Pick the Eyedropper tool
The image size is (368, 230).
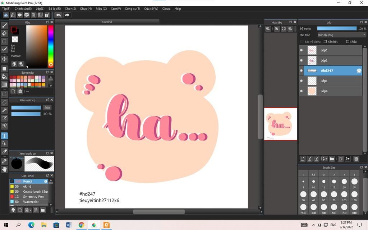[x=4, y=161]
